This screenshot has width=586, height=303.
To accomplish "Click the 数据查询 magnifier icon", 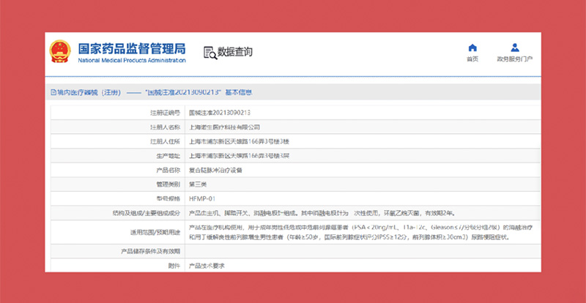I will [209, 53].
